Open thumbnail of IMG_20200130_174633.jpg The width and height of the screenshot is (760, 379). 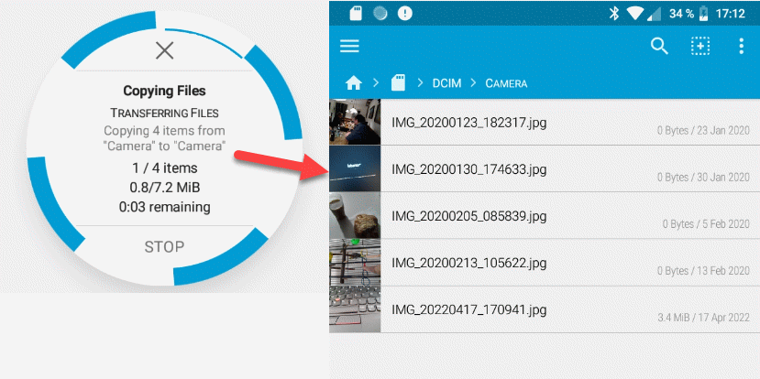355,169
